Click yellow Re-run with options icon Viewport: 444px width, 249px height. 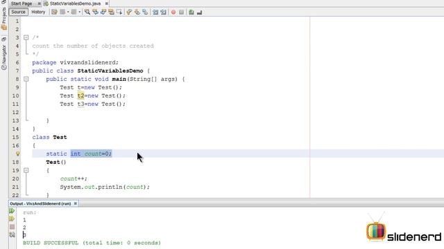click(x=12, y=219)
